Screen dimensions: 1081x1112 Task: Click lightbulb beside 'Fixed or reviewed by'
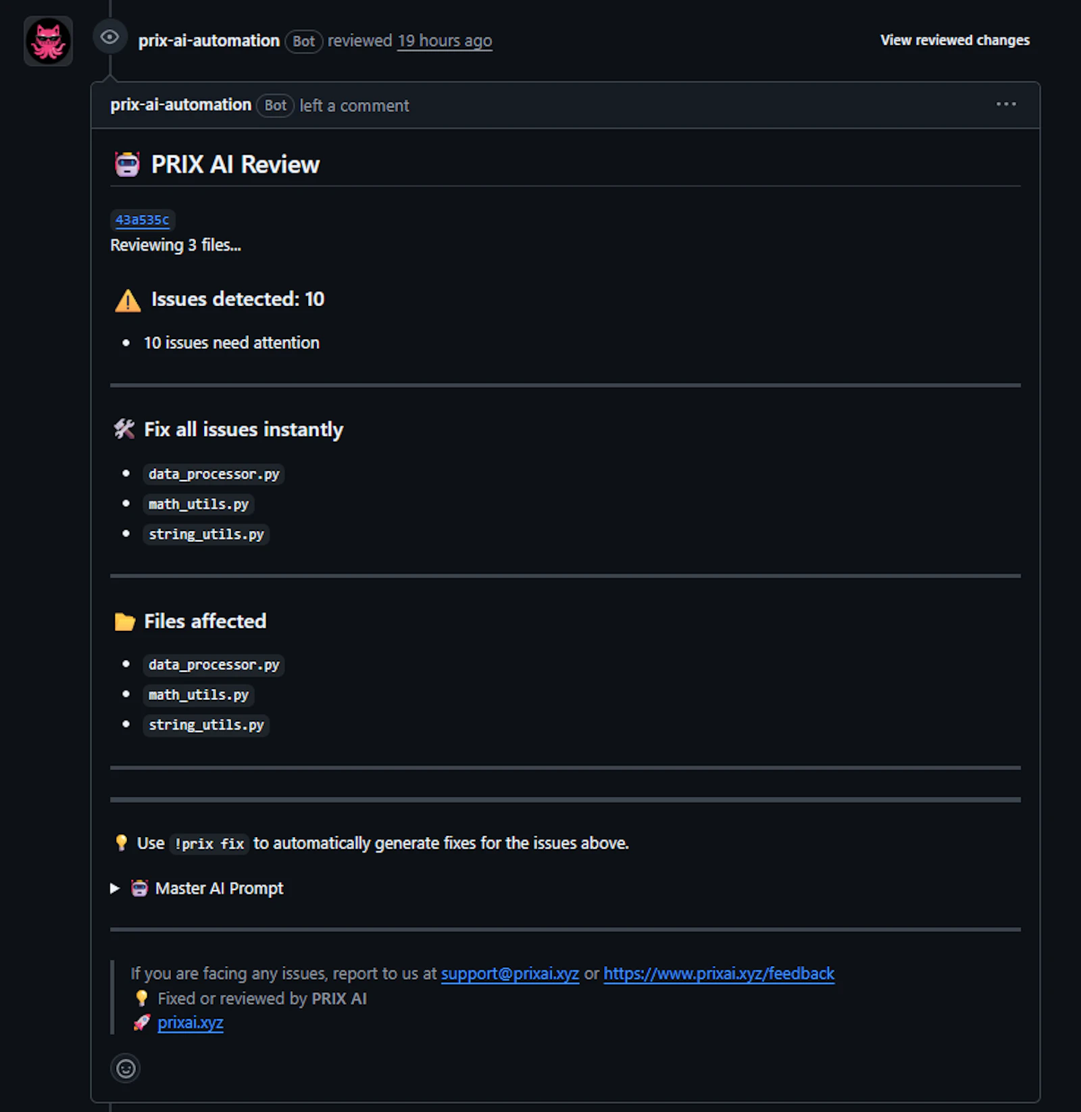coord(141,998)
